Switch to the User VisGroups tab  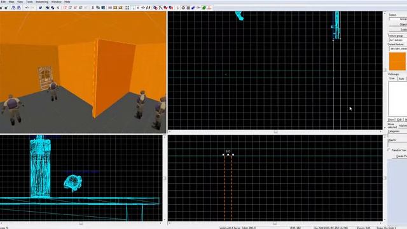392,78
